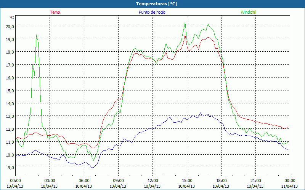305x190 pixels.
Task: Click the 12,0 value on the Y axis
Action: [10, 129]
